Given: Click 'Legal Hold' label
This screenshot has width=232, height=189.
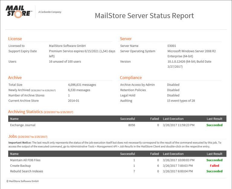Looking at the screenshot, I should coord(128,95).
